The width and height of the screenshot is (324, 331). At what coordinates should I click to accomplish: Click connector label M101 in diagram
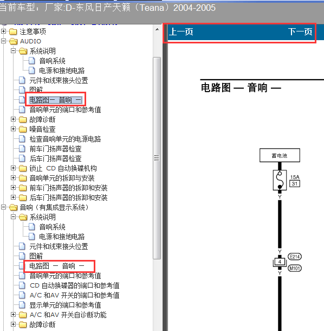(295, 268)
